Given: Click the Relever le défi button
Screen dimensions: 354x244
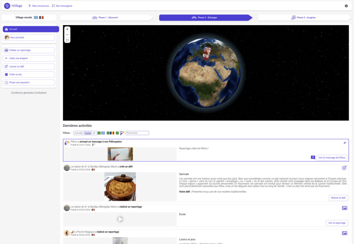Looking at the screenshot, I should pos(338,198).
